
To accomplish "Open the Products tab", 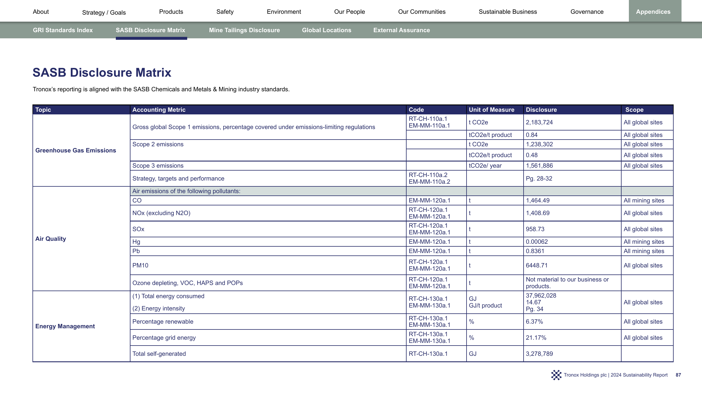I will click(171, 12).
